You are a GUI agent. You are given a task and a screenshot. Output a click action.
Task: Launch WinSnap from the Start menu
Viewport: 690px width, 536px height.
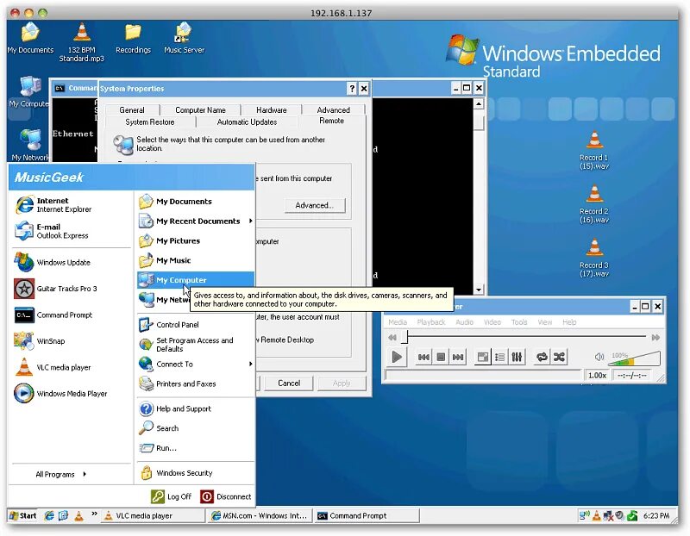[x=71, y=341]
